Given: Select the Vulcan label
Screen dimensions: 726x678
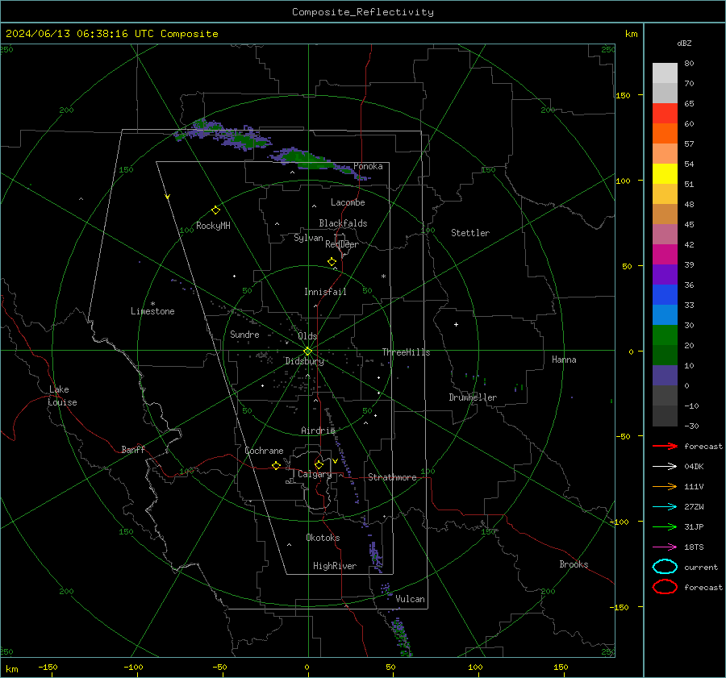Looking at the screenshot, I should 410,599.
